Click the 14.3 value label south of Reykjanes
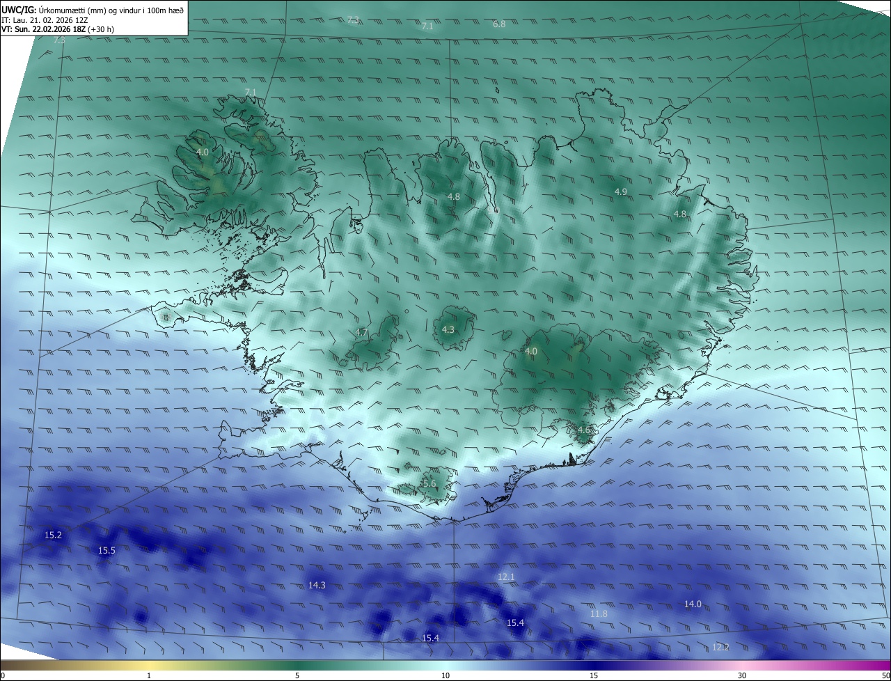The image size is (891, 681). [317, 586]
